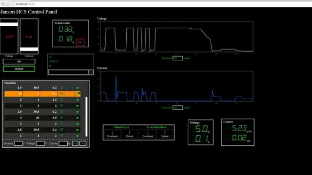Image resolution: width=312 pixels, height=175 pixels.
Task: Click the Actual values panel title
Action: pyautogui.click(x=62, y=23)
